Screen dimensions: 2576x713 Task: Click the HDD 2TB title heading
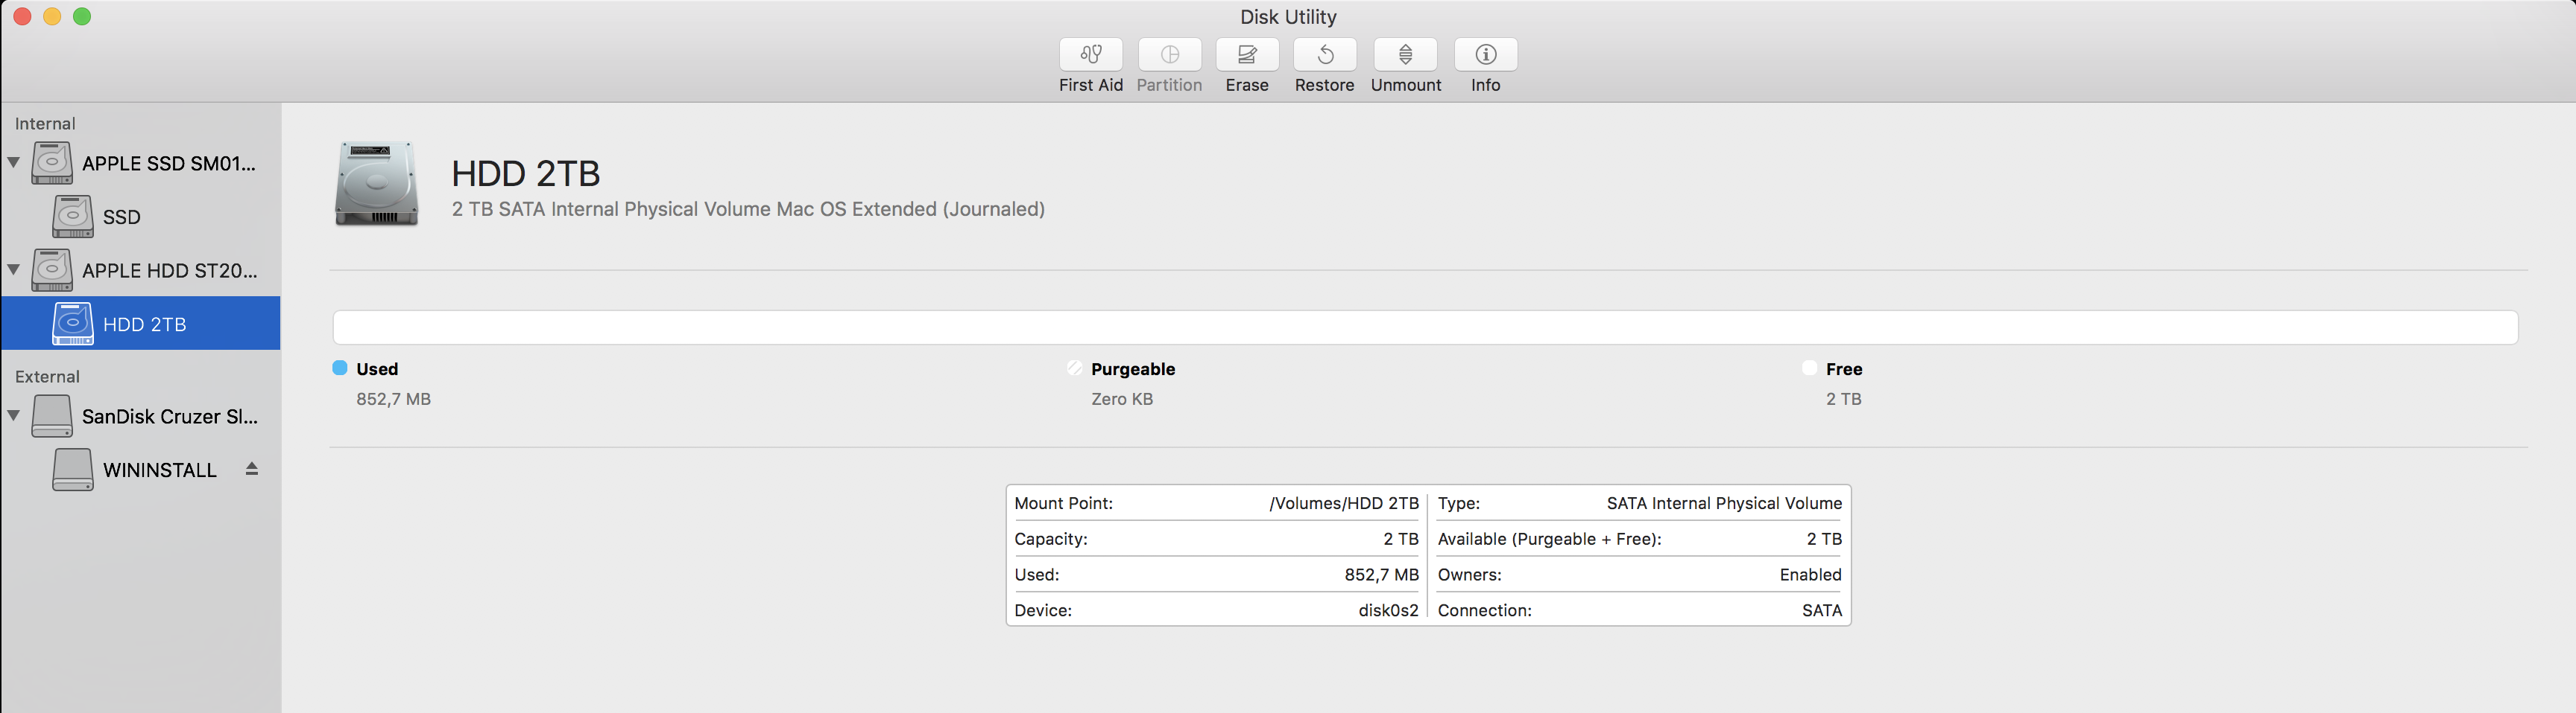point(526,173)
